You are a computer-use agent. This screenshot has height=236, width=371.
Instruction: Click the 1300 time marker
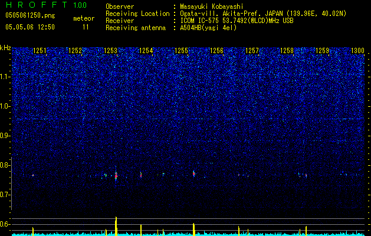[357, 51]
